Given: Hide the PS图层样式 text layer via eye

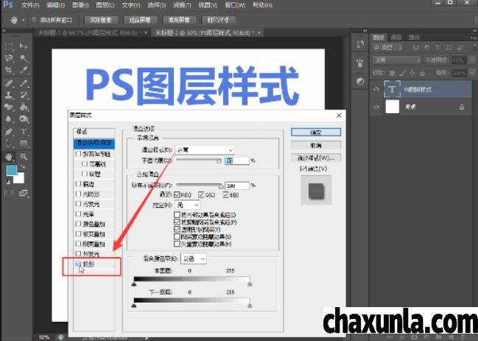Looking at the screenshot, I should click(x=376, y=89).
